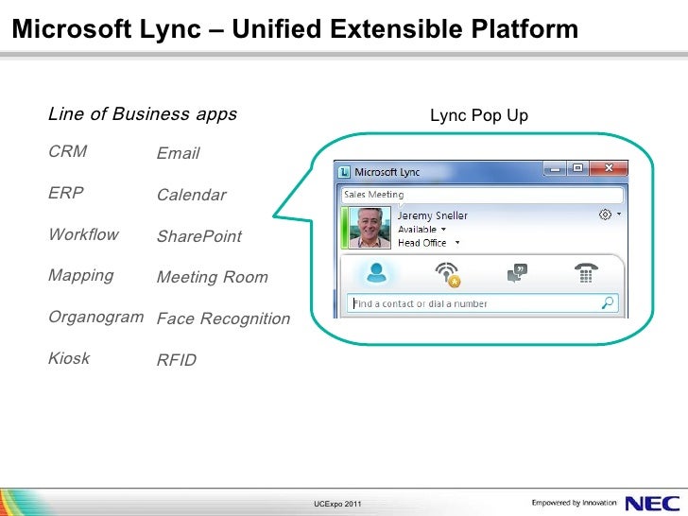Click the Lync Pop Up label
Image resolution: width=688 pixels, height=516 pixels.
479,116
